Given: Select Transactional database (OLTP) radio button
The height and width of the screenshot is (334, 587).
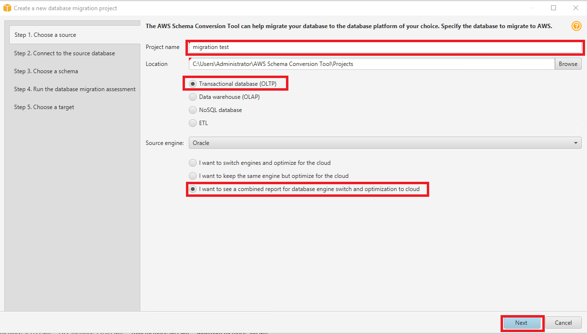Looking at the screenshot, I should coord(193,84).
